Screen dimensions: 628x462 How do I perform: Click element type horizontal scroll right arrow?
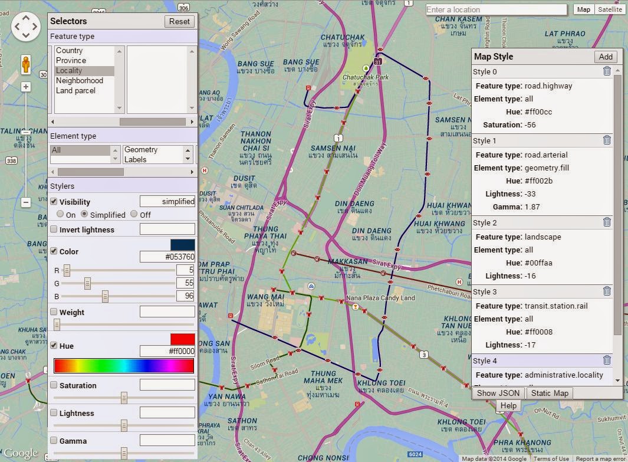point(192,172)
